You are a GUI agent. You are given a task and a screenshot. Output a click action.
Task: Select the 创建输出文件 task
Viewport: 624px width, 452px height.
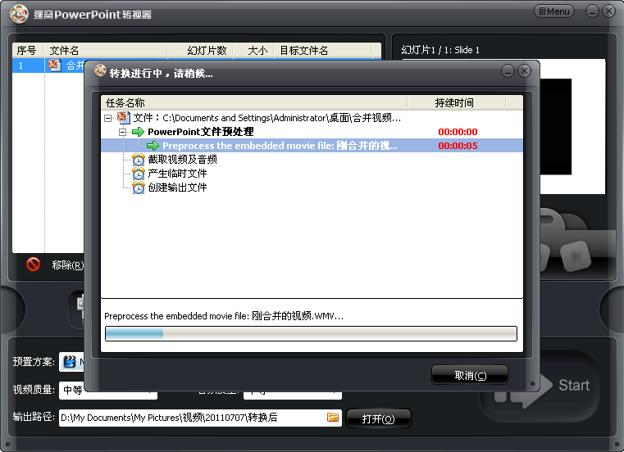(x=177, y=188)
